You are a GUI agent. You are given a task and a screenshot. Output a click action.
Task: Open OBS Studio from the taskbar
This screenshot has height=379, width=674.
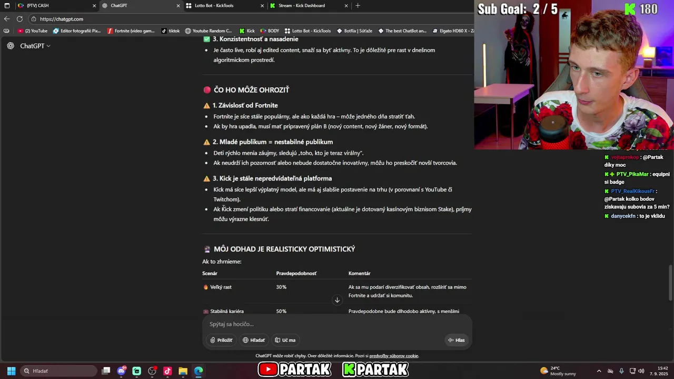point(152,371)
